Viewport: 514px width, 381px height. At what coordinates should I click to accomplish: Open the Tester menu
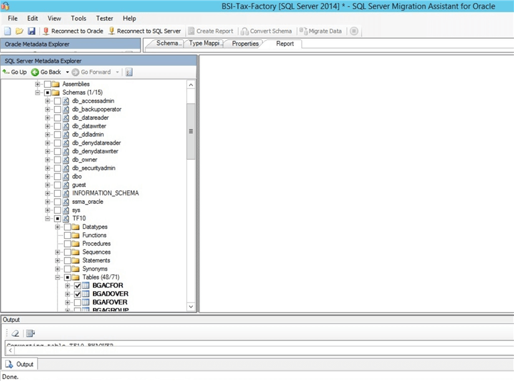point(104,18)
